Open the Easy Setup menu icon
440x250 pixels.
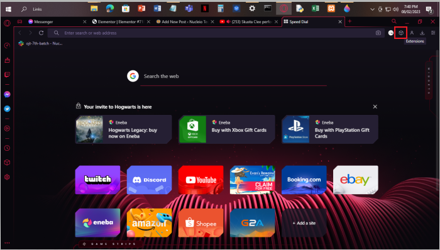433,33
